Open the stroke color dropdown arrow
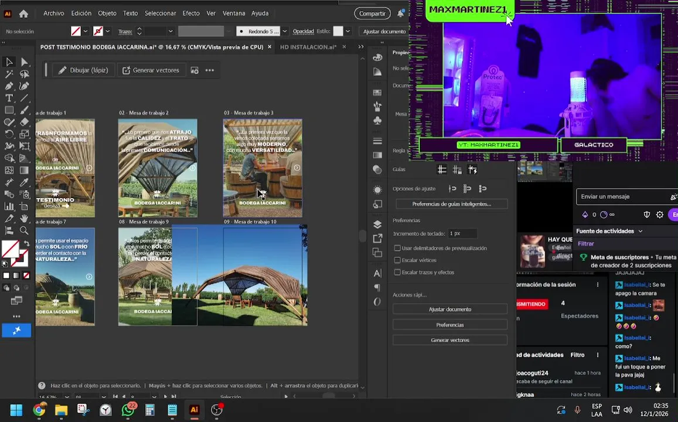 [x=108, y=31]
